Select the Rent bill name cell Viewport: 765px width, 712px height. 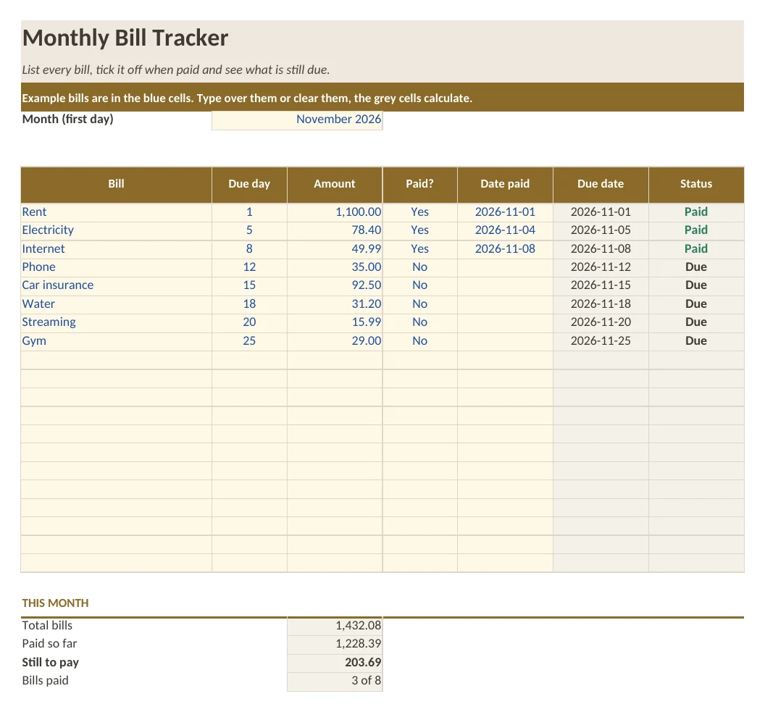(116, 212)
